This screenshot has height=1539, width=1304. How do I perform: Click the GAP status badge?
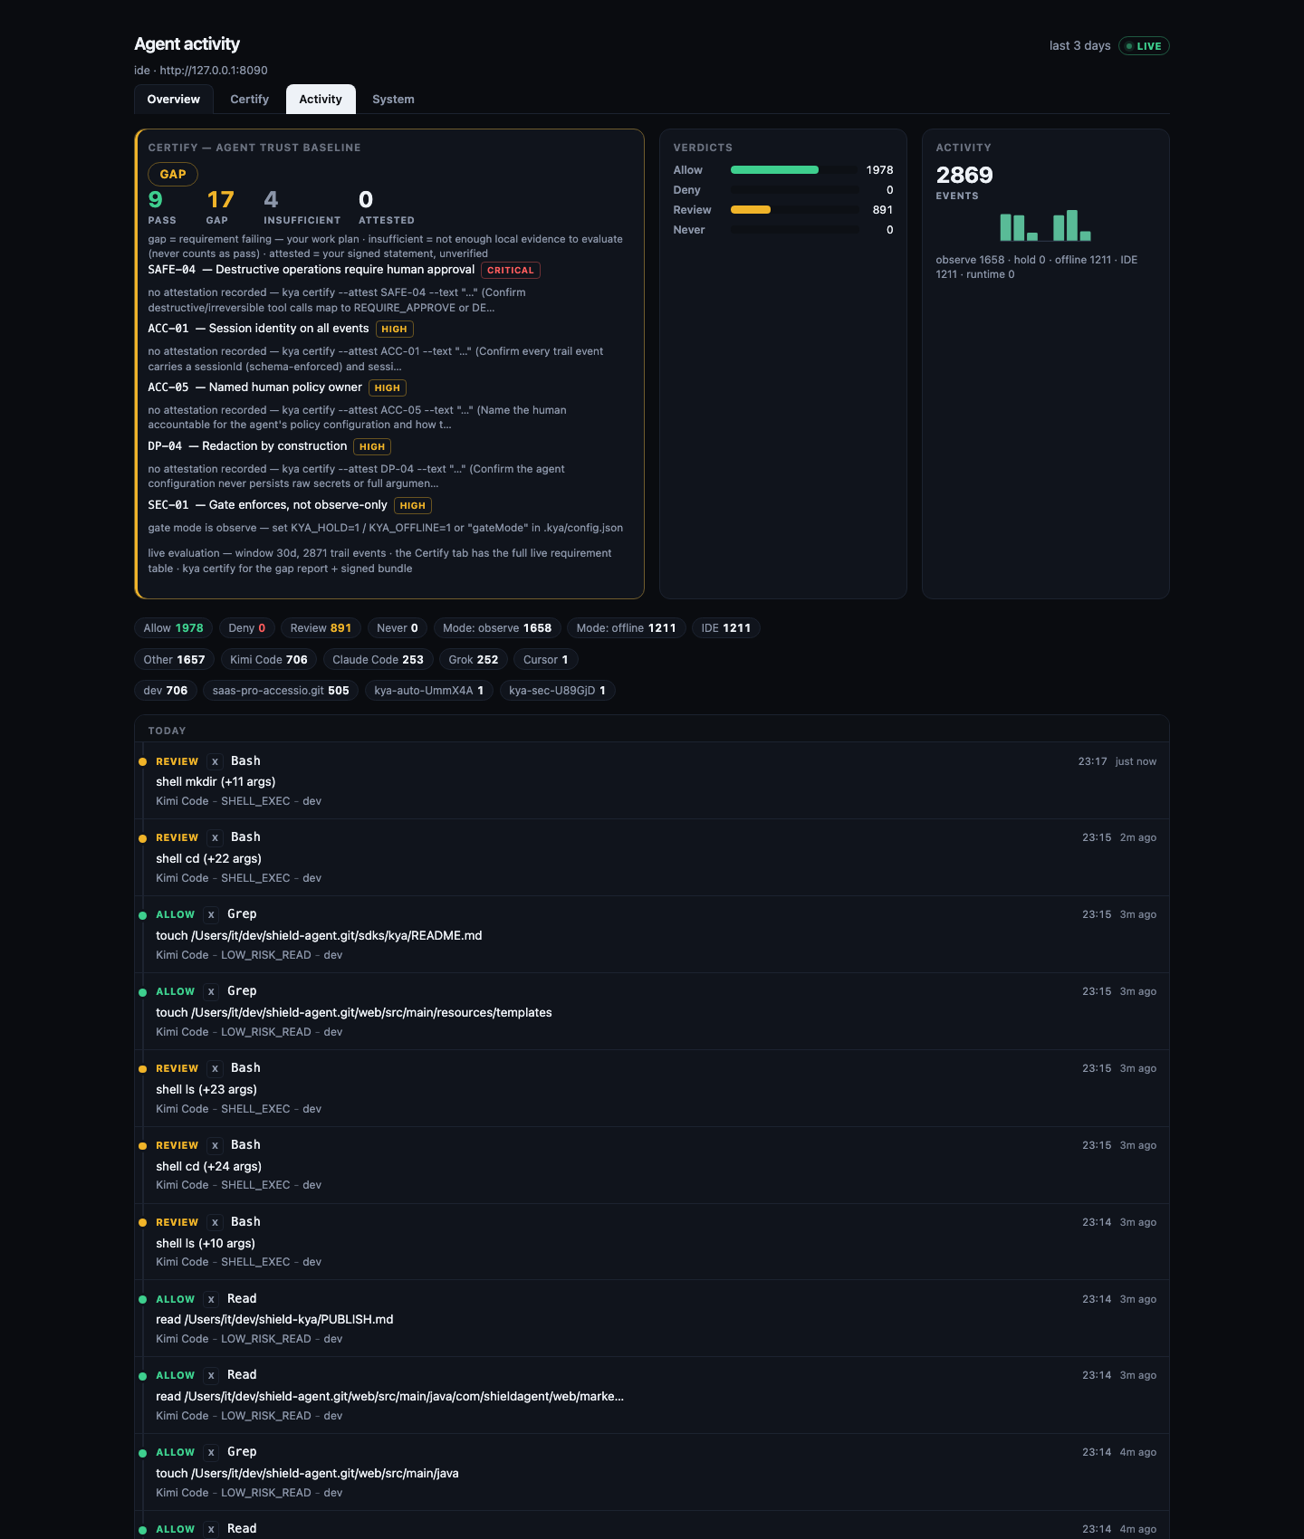tap(173, 174)
